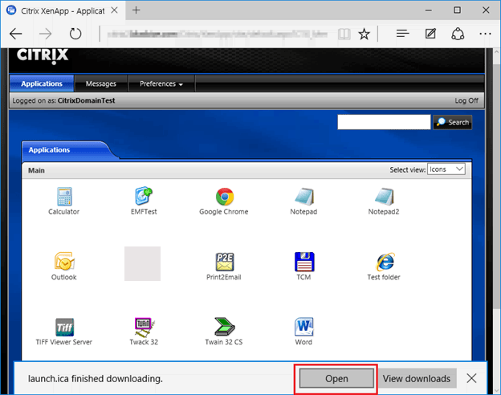Viewport: 501px width, 395px height.
Task: Open a new browser tab
Action: (136, 10)
